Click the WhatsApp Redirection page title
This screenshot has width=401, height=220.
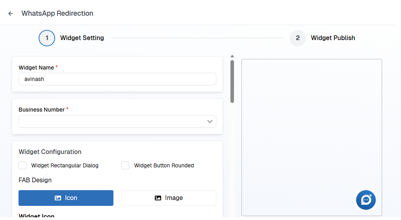coord(57,13)
